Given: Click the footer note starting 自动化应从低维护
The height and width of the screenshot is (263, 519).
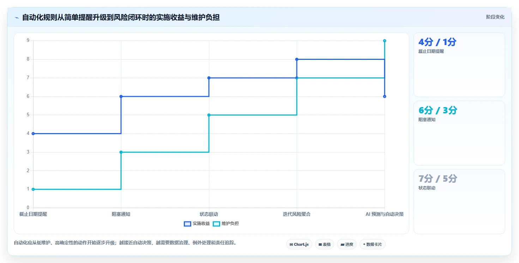Looking at the screenshot, I should click(125, 243).
